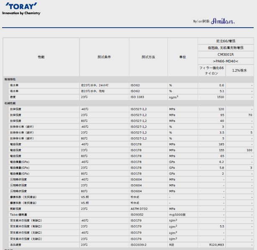Click the Taber磨耗量 row label
The width and height of the screenshot is (257, 250).
pos(19,214)
